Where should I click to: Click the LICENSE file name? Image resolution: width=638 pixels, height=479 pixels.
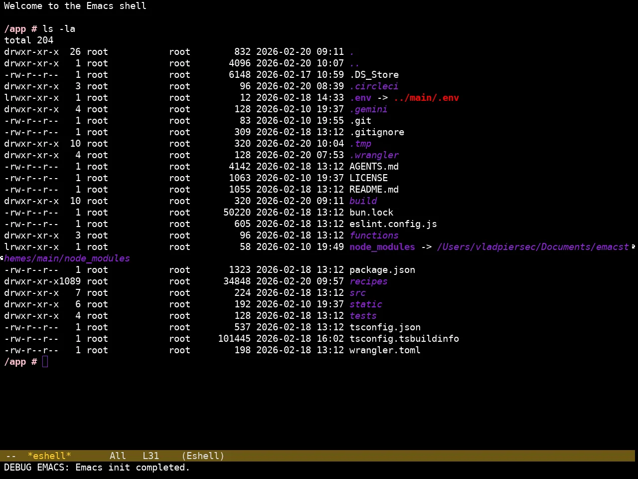click(x=368, y=178)
